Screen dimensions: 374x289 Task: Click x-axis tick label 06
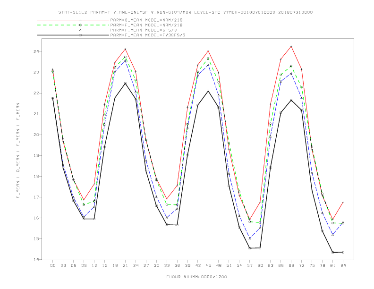(74, 265)
